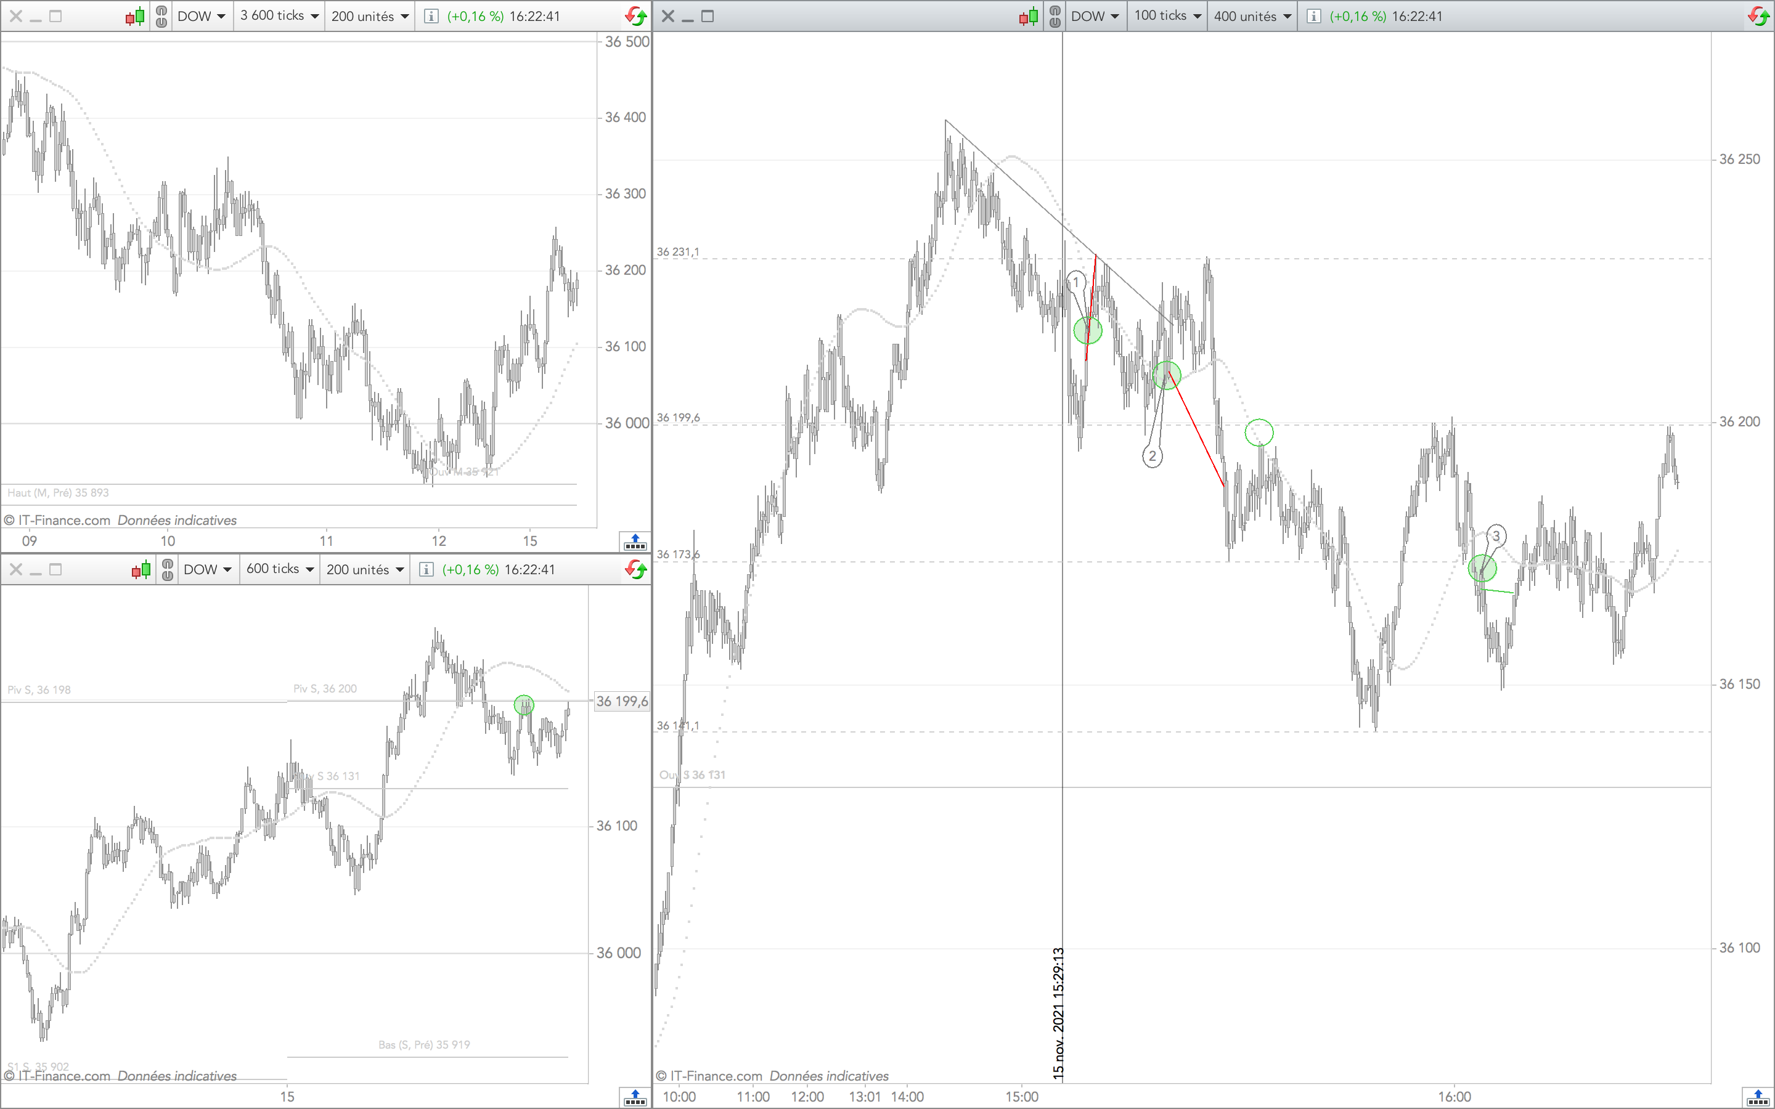Image resolution: width=1775 pixels, height=1109 pixels.
Task: Click red-green trade arrows icon in 3 600 ticks chart
Action: tap(636, 16)
